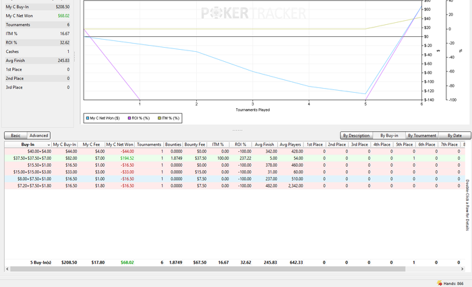Switch to the Advanced tab
472x287 pixels.
38,135
